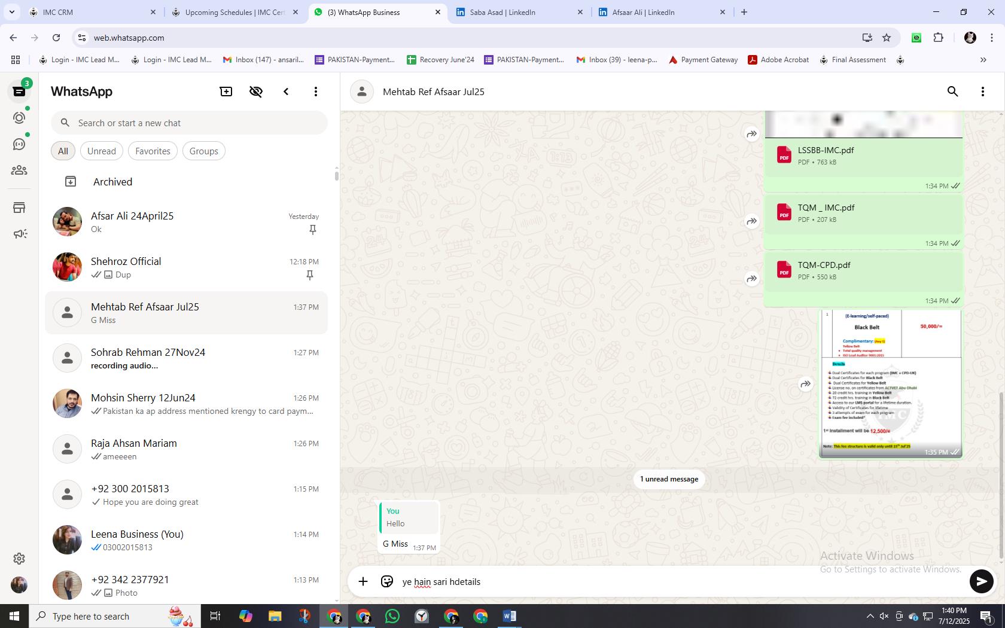Viewport: 1005px width, 628px height.
Task: Open the Communities icon in sidebar
Action: coord(19,170)
